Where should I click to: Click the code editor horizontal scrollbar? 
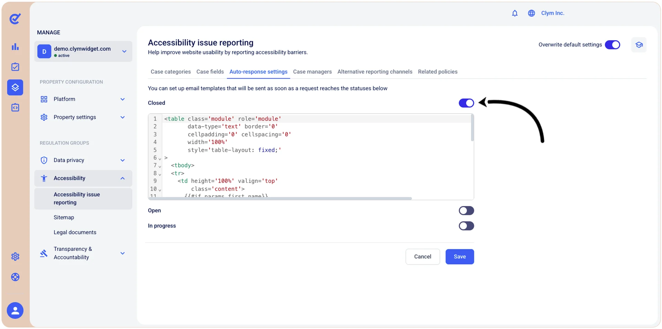[280, 198]
